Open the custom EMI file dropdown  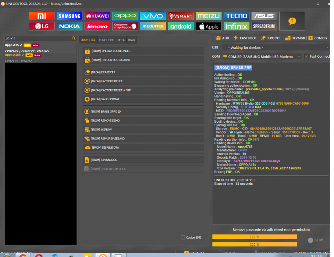point(131,238)
